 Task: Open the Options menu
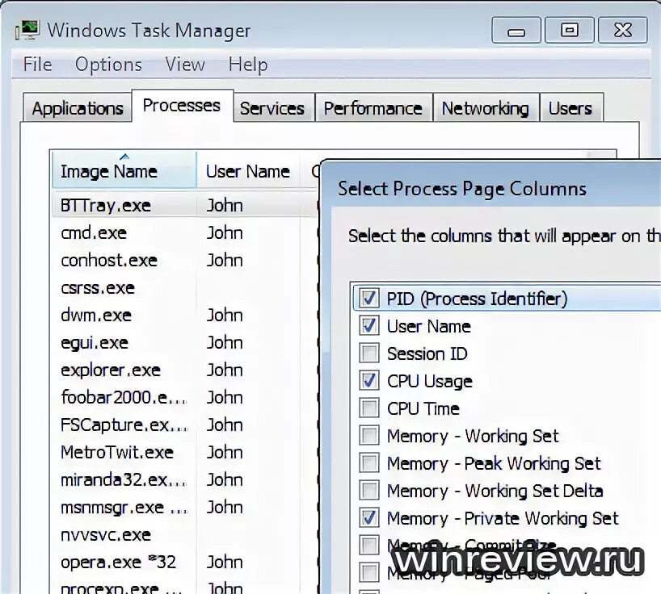pos(108,65)
